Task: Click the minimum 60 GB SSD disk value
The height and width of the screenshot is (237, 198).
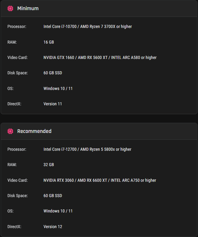Action: 53,73
